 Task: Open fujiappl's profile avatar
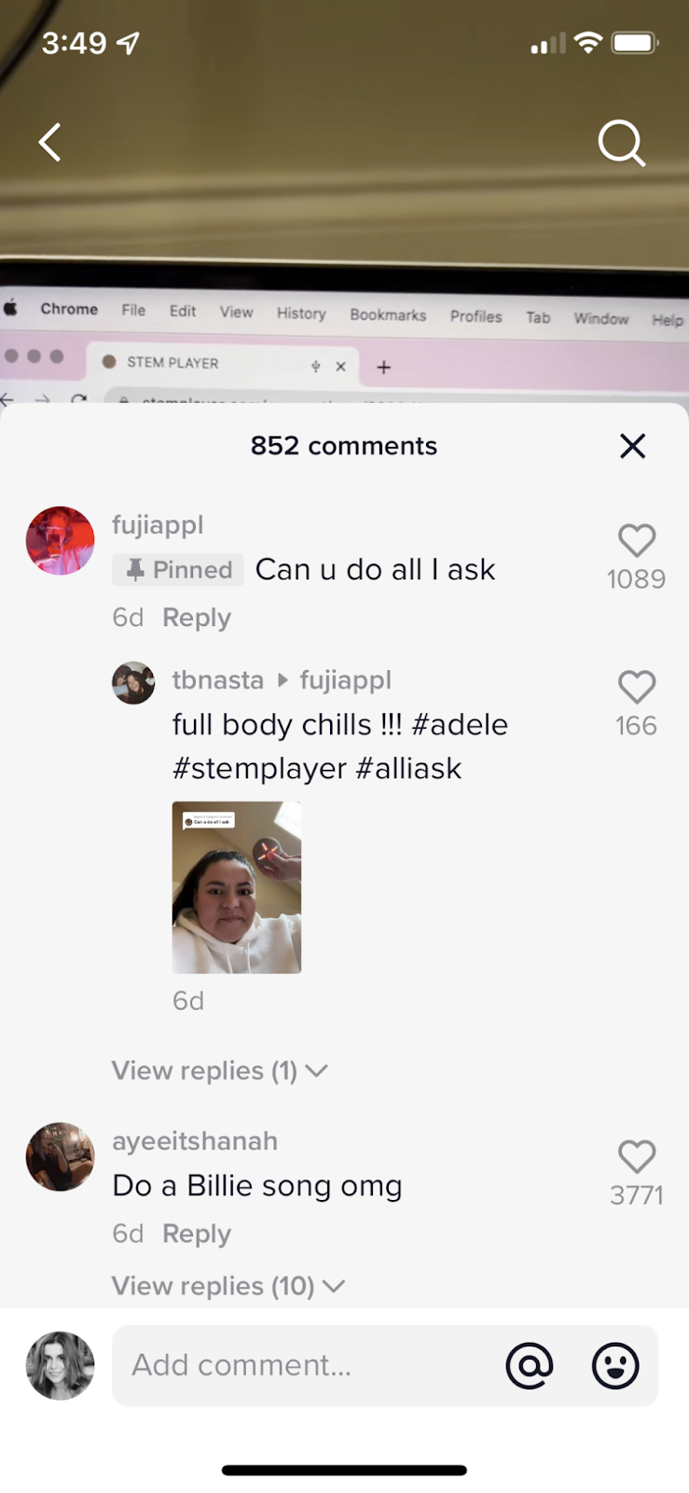click(60, 540)
